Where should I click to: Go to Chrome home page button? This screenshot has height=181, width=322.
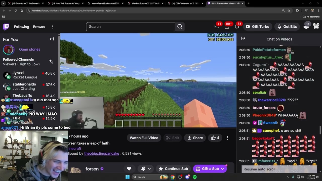pyautogui.click(x=22, y=11)
